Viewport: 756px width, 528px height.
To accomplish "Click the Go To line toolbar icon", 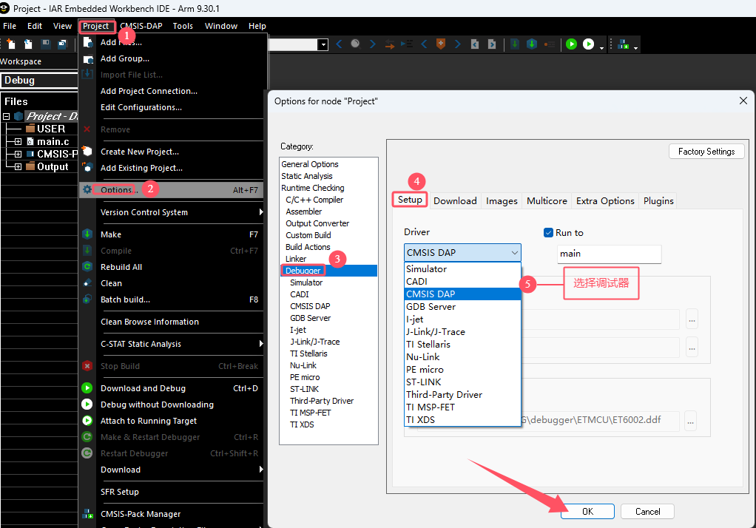I will point(407,44).
